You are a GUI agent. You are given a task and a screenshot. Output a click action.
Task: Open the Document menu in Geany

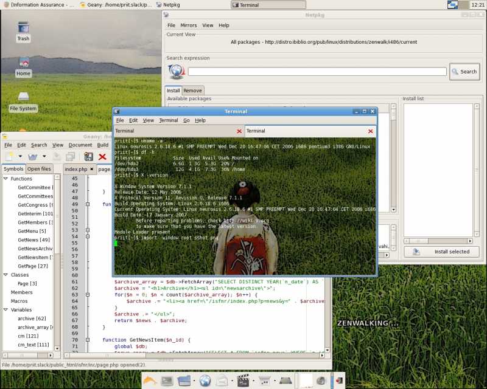point(80,145)
